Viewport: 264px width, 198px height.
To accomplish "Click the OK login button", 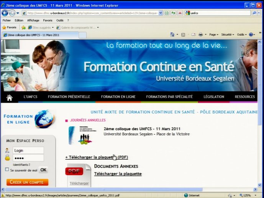I will coord(43,170).
